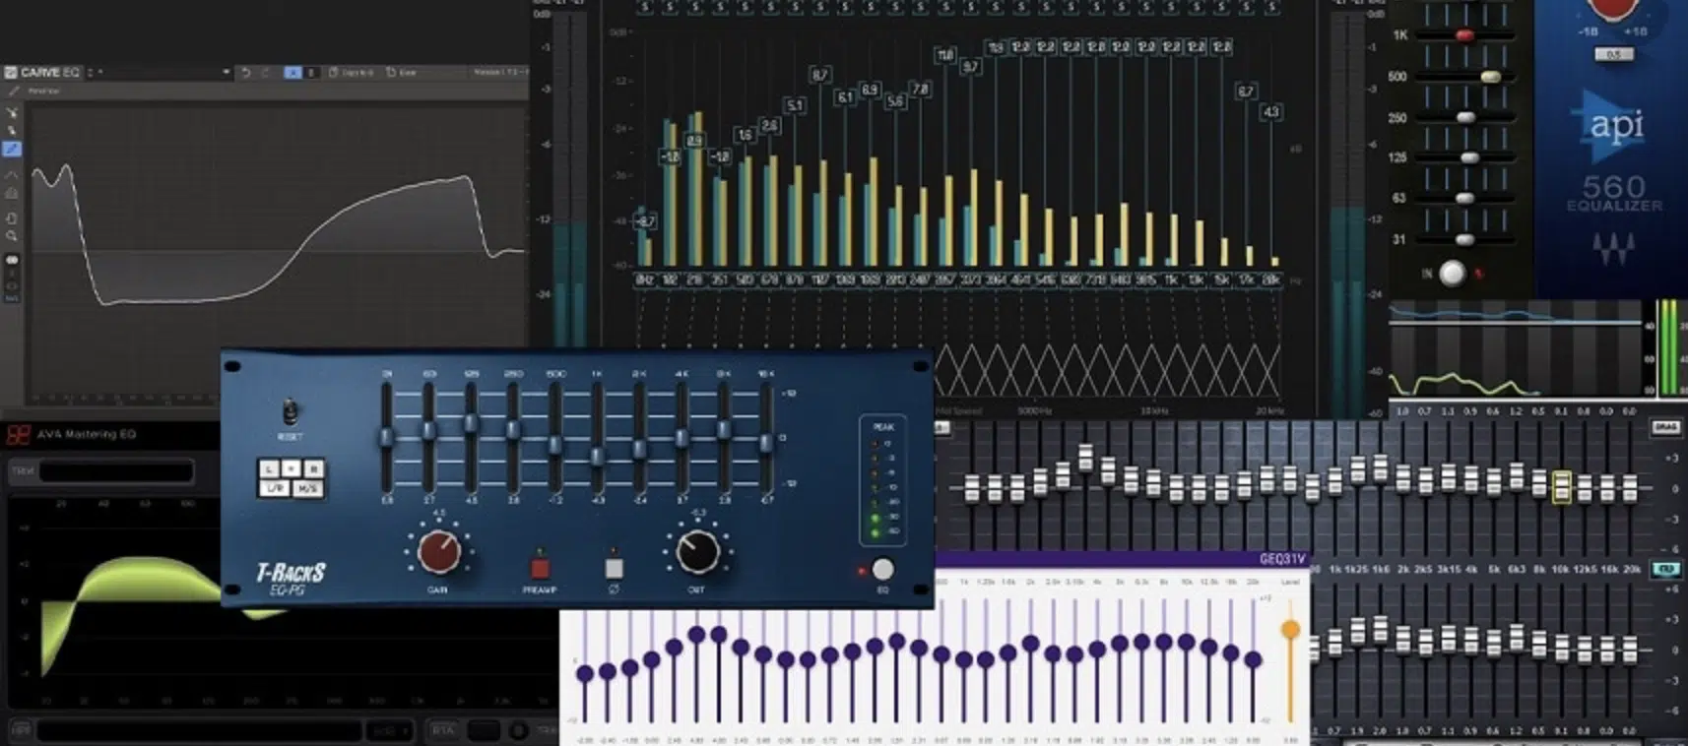This screenshot has height=746, width=1688.
Task: Click the red GAIN knob on T-RackS
Action: (439, 552)
